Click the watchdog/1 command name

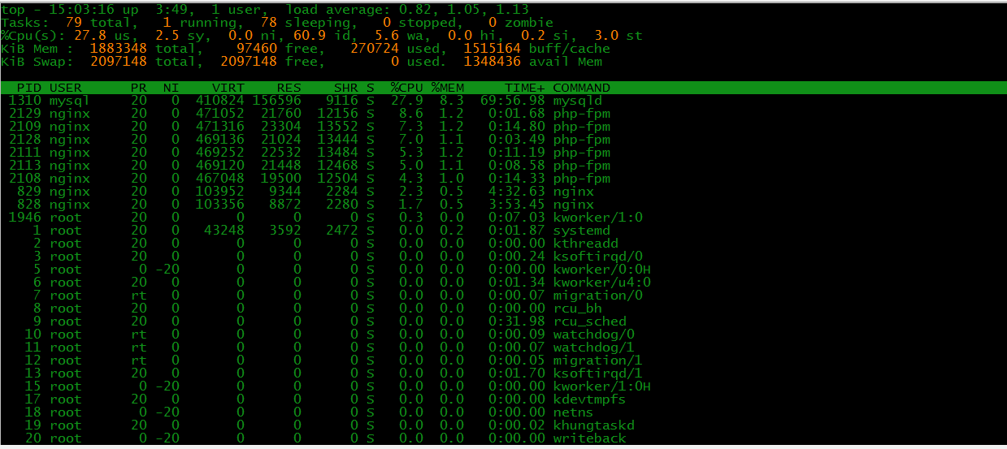pyautogui.click(x=593, y=348)
